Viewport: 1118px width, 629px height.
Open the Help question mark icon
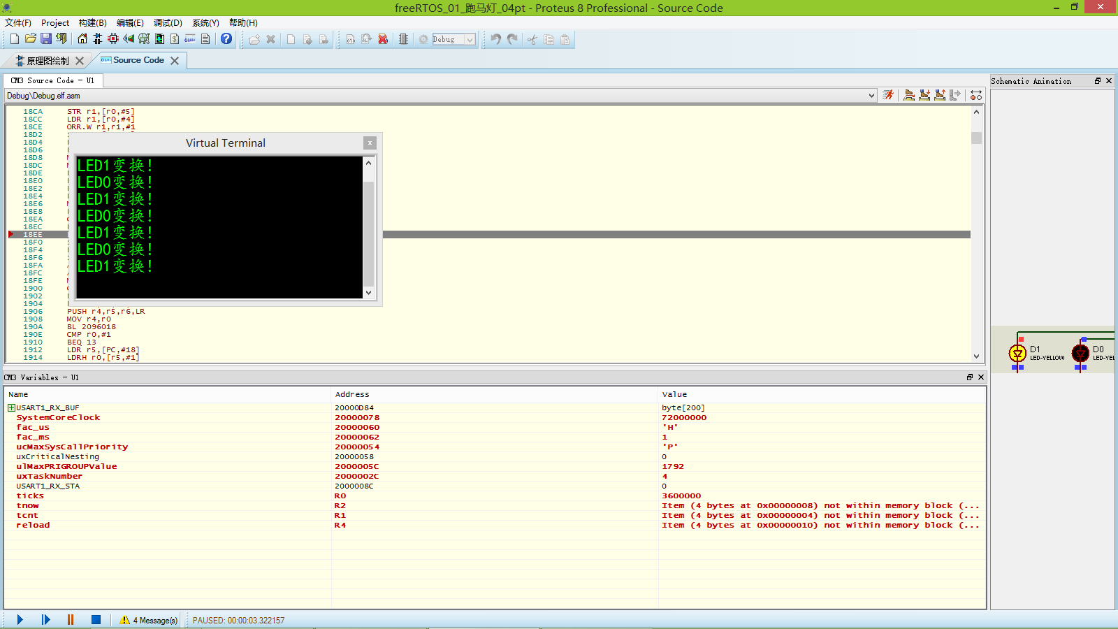226,39
